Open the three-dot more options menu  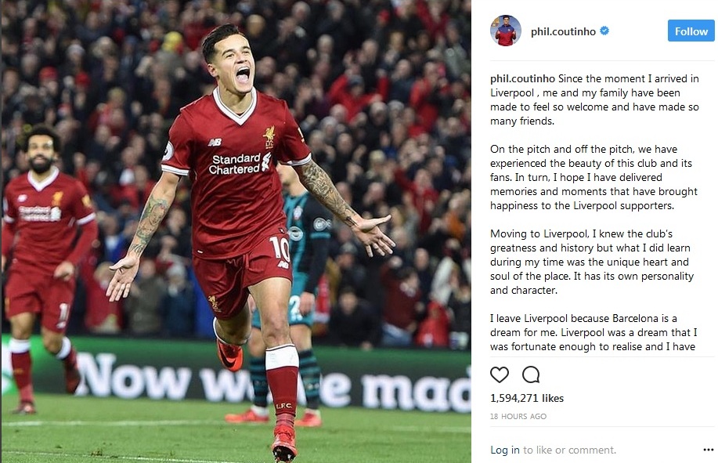pyautogui.click(x=708, y=450)
